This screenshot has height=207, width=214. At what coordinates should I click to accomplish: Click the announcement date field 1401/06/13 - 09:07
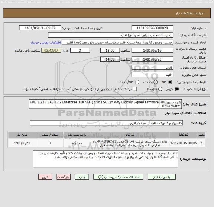pos(40,28)
